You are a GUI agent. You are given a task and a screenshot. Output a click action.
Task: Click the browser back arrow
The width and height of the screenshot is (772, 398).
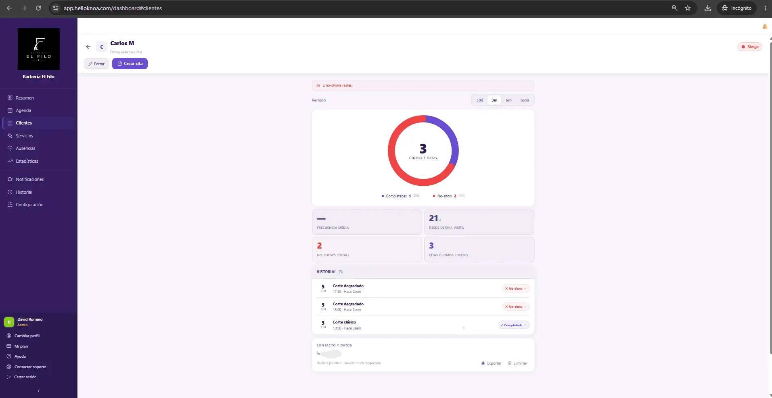(x=9, y=8)
